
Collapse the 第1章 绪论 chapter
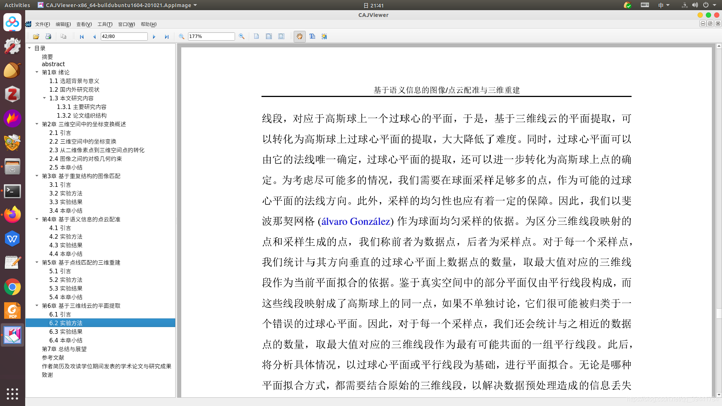point(37,72)
